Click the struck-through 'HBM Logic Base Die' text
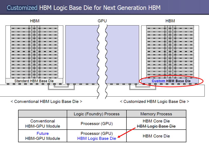Image resolution: width=209 pixels, height=143 pixels. click(x=156, y=126)
